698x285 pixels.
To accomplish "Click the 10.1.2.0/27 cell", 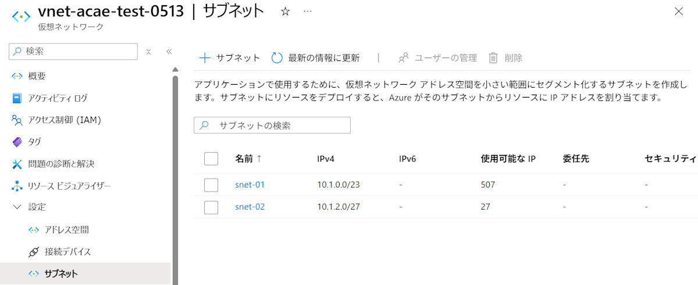I will (x=339, y=207).
